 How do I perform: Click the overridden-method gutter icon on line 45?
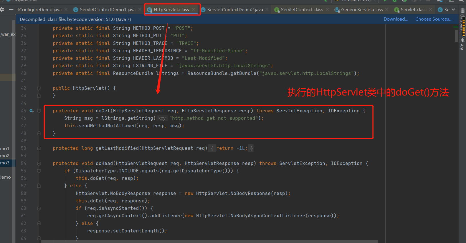pos(32,111)
